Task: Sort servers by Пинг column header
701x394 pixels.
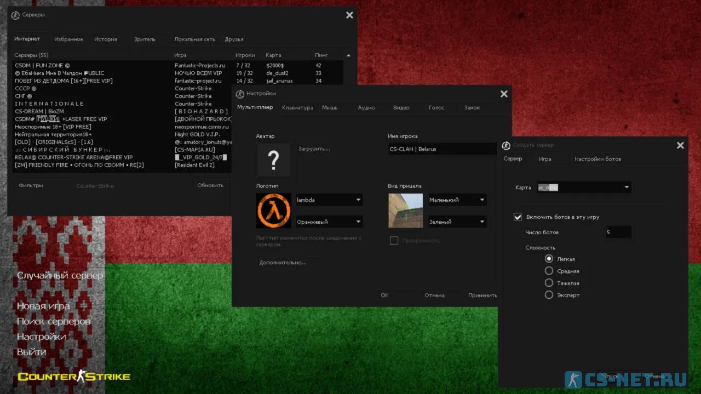Action: pyautogui.click(x=321, y=55)
